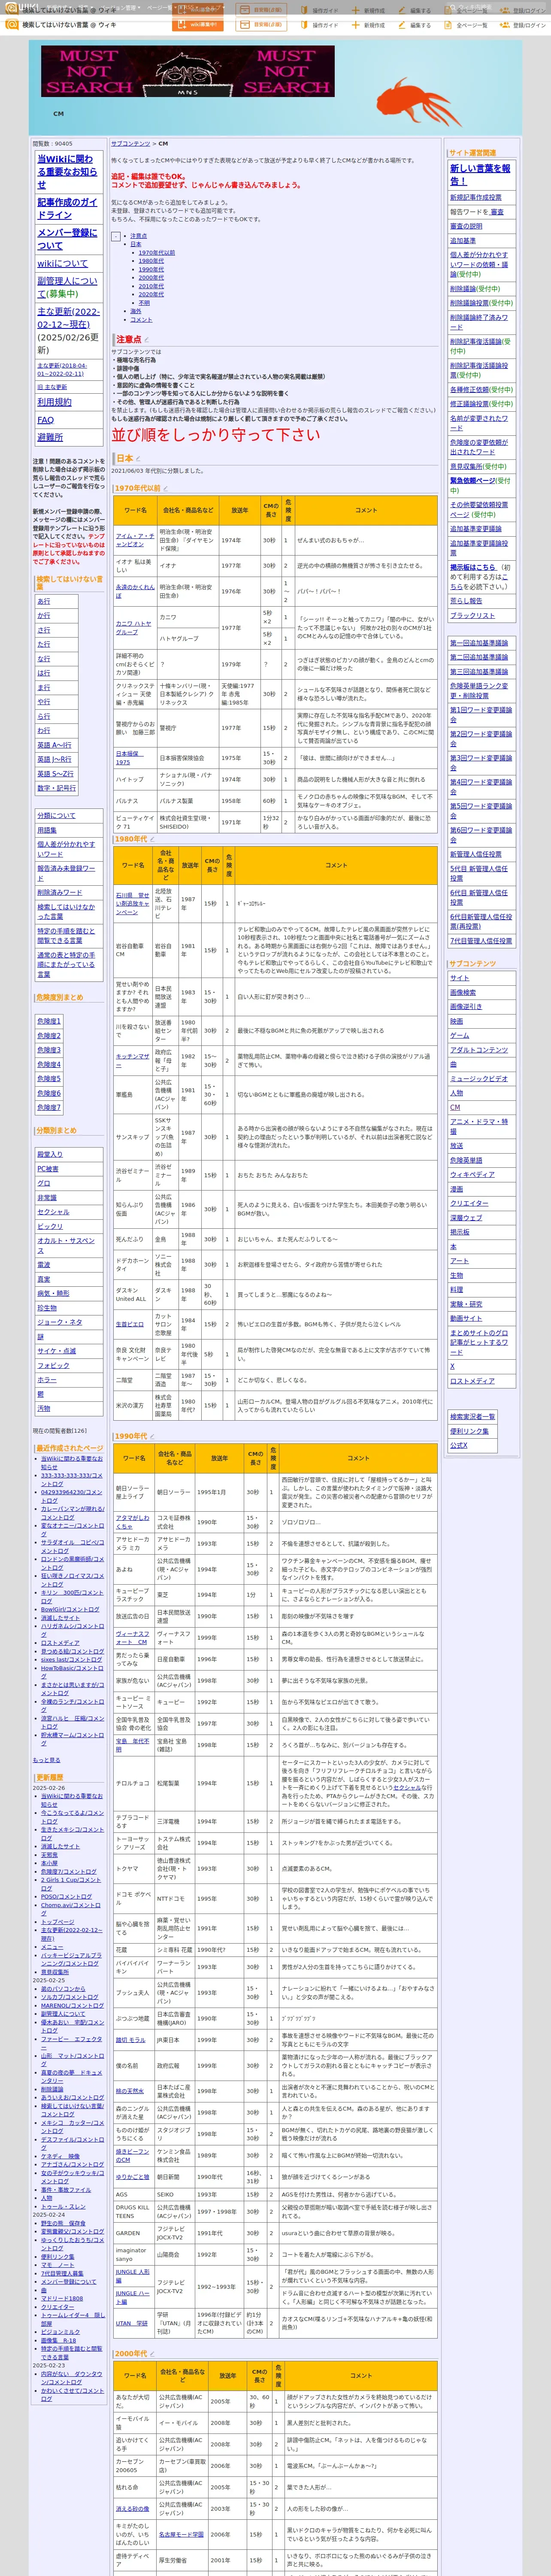Open 用語集 sidebar link
This screenshot has width=551, height=2576.
(47, 830)
